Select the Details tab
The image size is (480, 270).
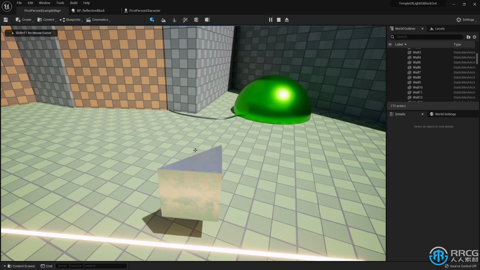tap(400, 114)
